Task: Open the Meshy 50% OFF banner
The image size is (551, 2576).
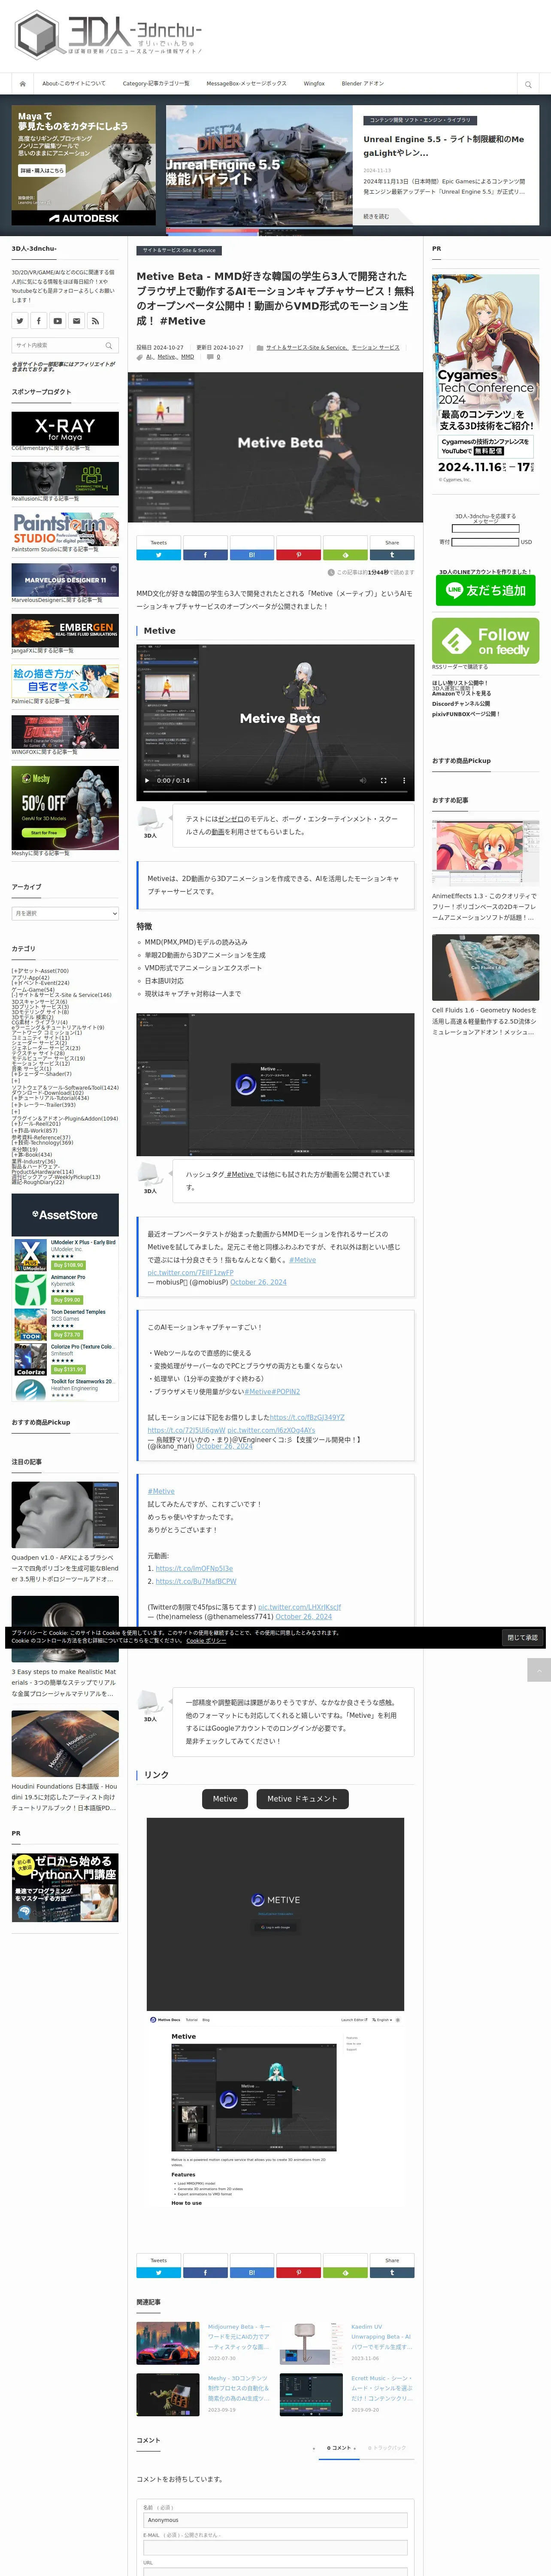Action: 65,808
